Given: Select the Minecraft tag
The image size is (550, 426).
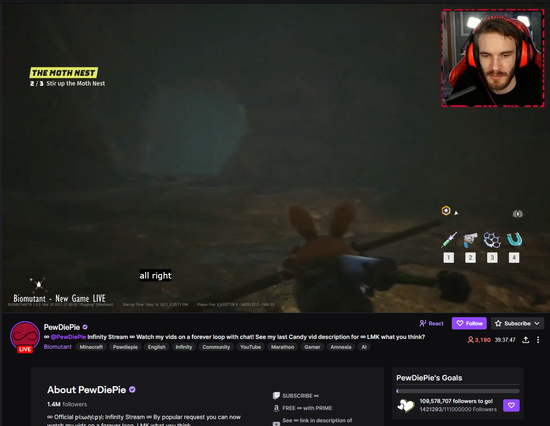Looking at the screenshot, I should [x=91, y=347].
